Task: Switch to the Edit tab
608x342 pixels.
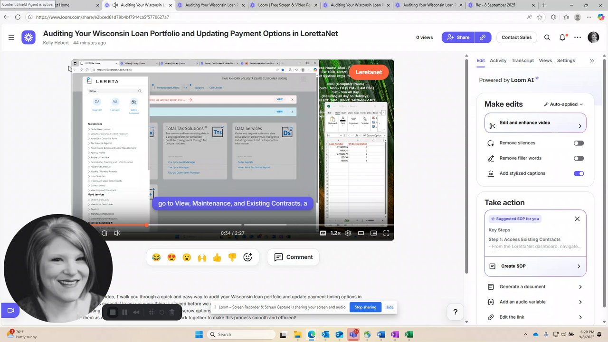Action: click(x=480, y=61)
